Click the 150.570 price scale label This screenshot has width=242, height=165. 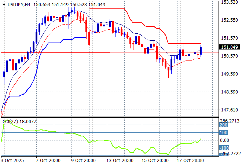(230, 56)
